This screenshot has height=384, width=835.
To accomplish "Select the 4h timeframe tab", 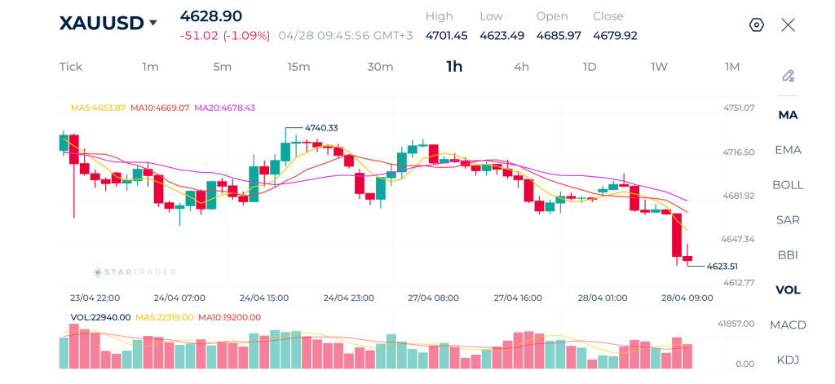I will 521,67.
